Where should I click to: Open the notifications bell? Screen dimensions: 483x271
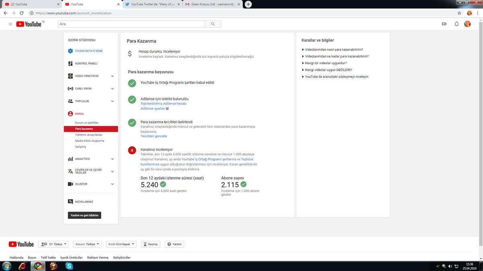pyautogui.click(x=456, y=24)
